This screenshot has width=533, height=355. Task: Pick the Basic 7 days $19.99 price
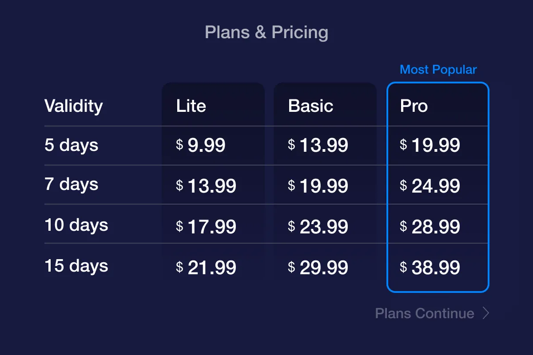tap(318, 186)
